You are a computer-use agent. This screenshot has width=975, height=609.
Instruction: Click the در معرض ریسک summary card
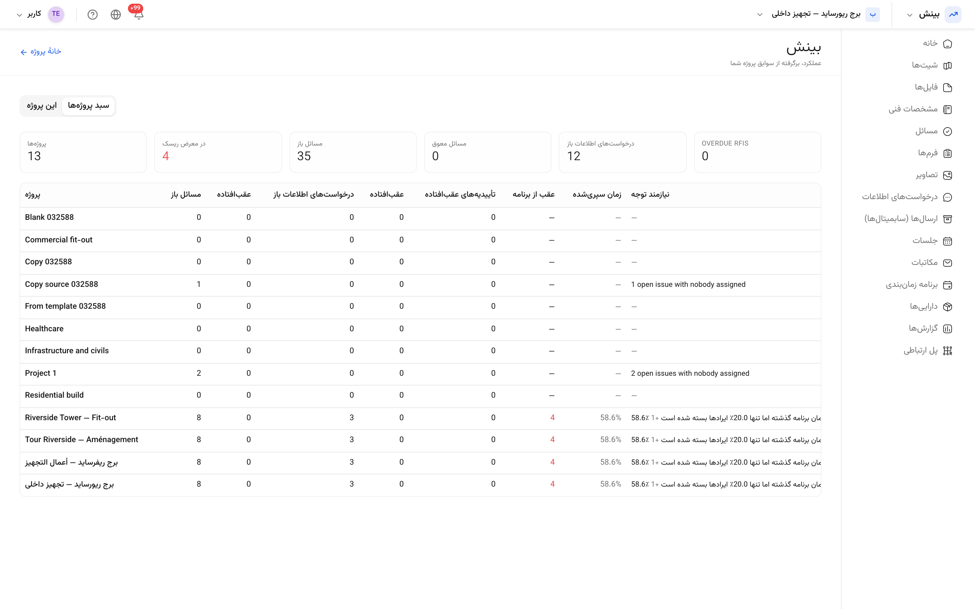[218, 152]
